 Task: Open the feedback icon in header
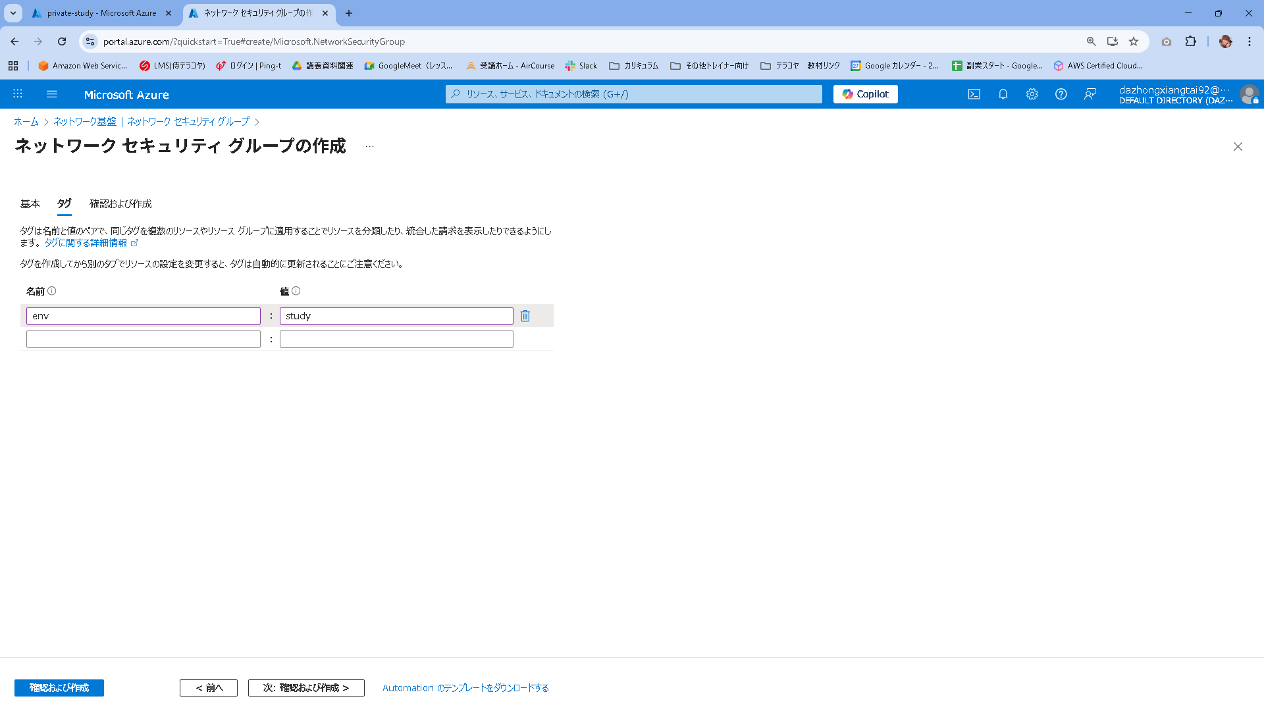[1090, 94]
